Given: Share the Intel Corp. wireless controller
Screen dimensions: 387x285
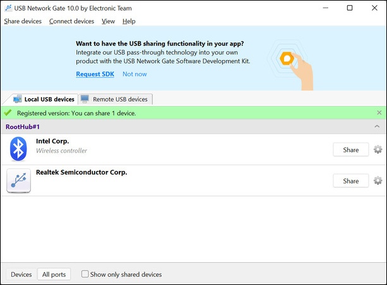Looking at the screenshot, I should coord(351,149).
